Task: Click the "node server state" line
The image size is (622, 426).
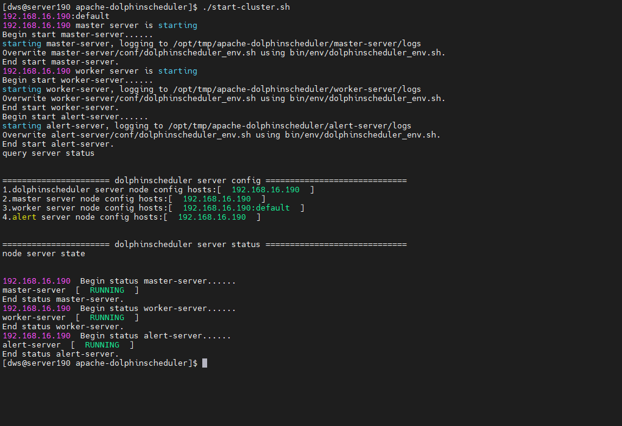Action: tap(43, 254)
